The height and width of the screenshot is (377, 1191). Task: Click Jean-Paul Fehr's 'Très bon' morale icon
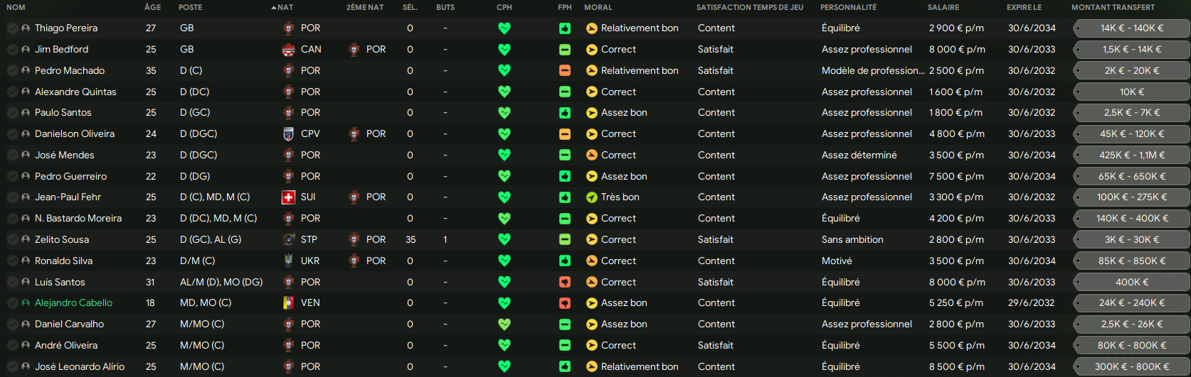point(591,197)
